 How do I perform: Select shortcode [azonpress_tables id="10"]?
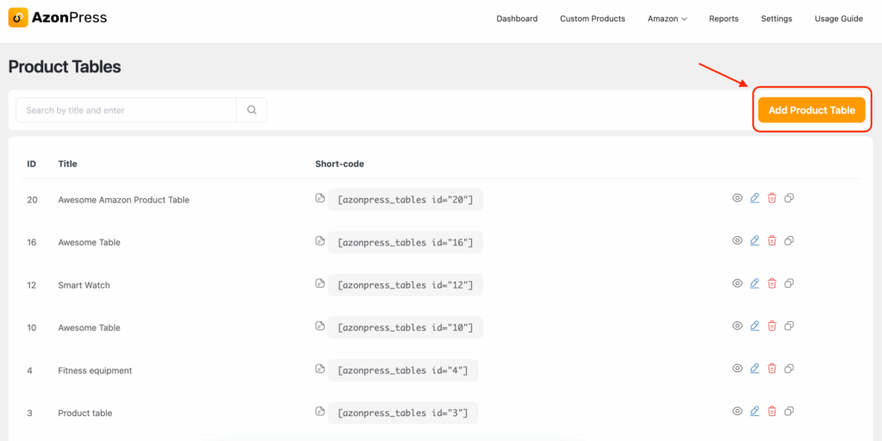tap(405, 327)
